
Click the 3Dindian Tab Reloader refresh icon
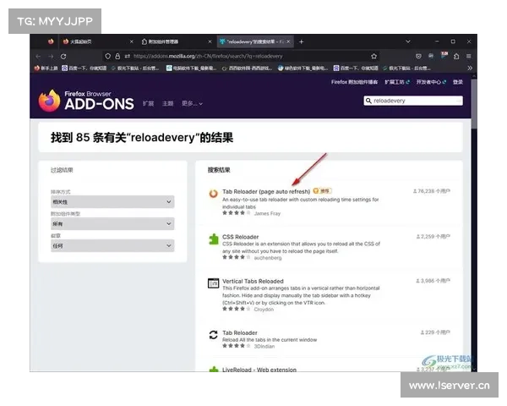[213, 335]
